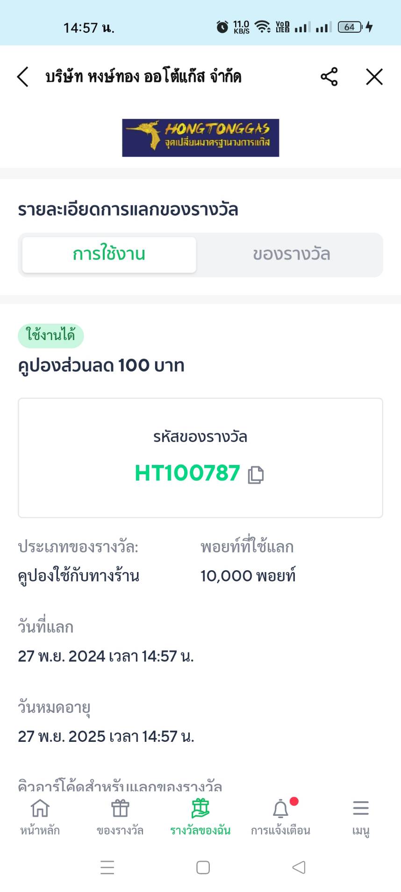Tap the ใช้งานได้ status badge
This screenshot has height=892, width=401.
tap(50, 335)
